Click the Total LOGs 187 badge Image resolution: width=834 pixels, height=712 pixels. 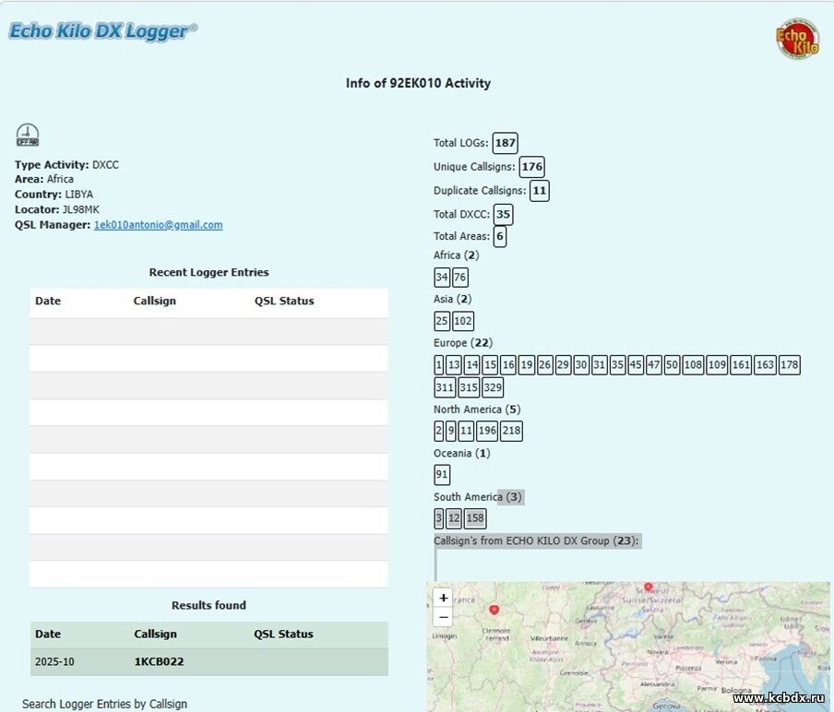click(505, 143)
